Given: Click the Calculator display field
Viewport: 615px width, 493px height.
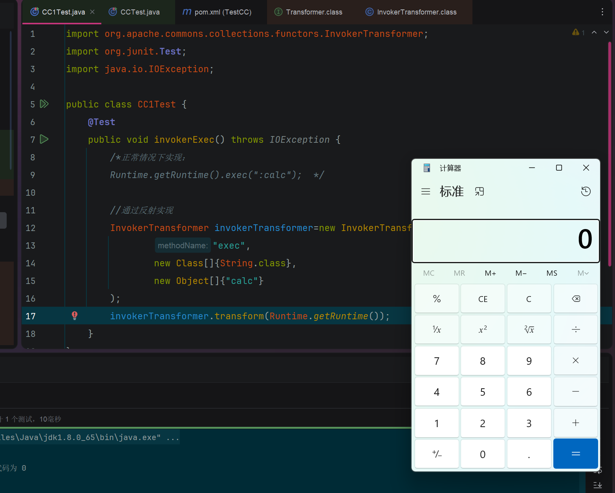Looking at the screenshot, I should coord(506,240).
